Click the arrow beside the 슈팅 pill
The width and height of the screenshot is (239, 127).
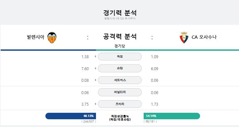point(95,69)
